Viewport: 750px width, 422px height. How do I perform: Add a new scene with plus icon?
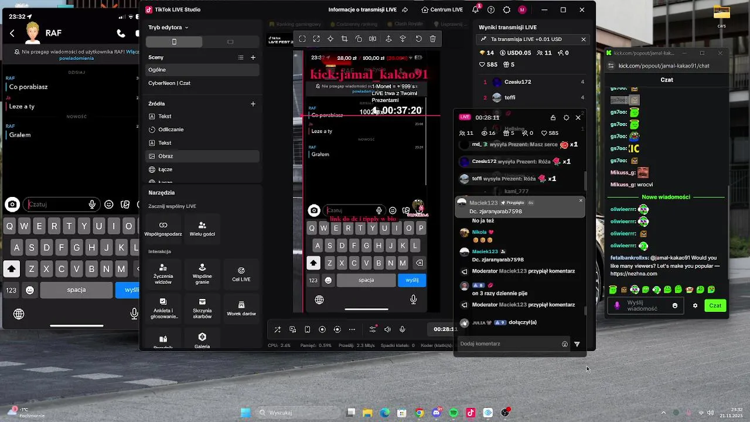point(253,57)
